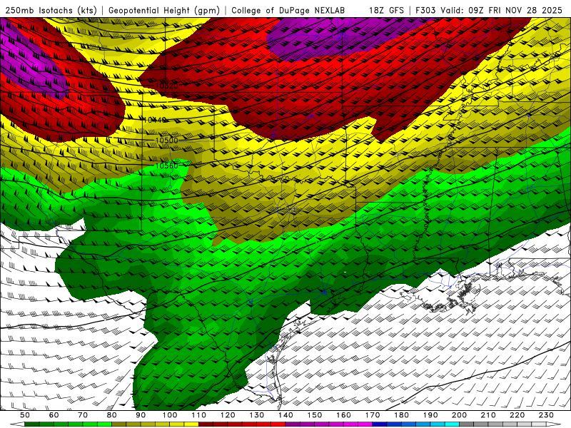Click the 'College of DuPage NEXLAB' header text
This screenshot has width=571, height=428.
288,11
